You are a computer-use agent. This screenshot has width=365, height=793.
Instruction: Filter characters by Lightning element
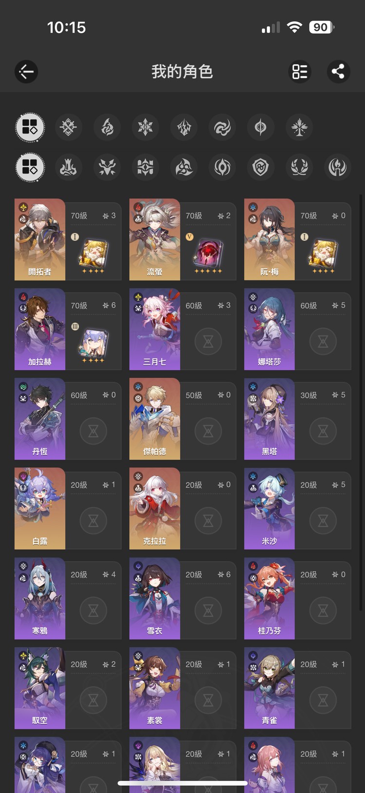(184, 128)
